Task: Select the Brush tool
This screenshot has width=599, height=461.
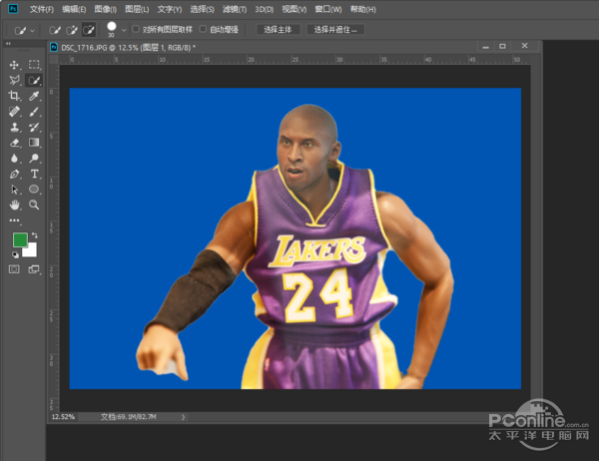Action: (x=34, y=112)
